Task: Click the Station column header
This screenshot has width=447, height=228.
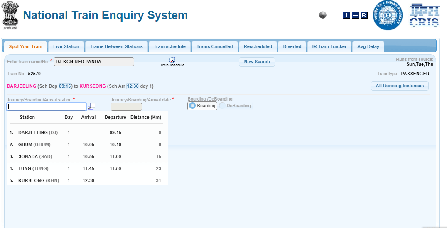Action: click(27, 117)
